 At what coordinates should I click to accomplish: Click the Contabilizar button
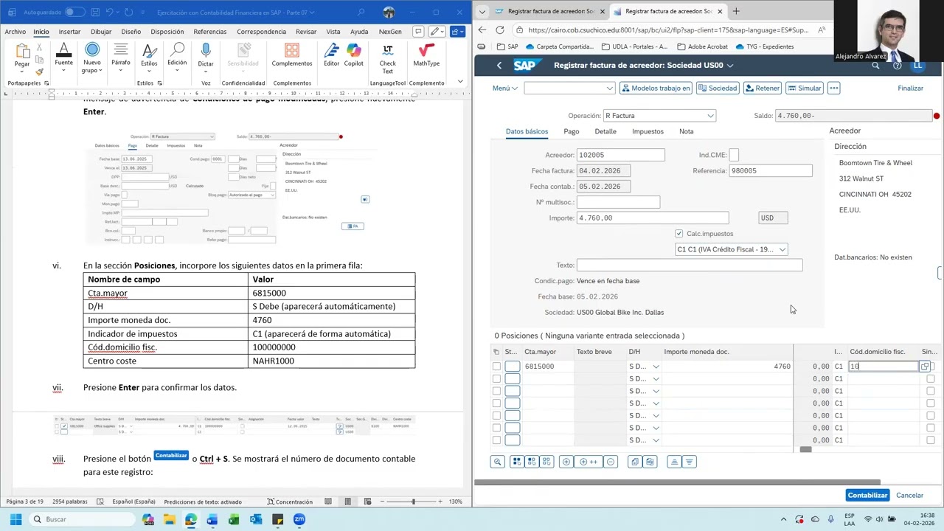pyautogui.click(x=867, y=496)
